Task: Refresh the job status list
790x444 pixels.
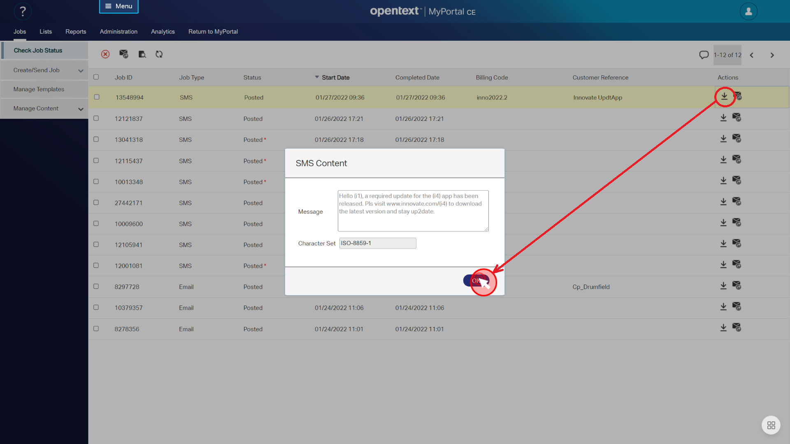Action: coord(159,54)
